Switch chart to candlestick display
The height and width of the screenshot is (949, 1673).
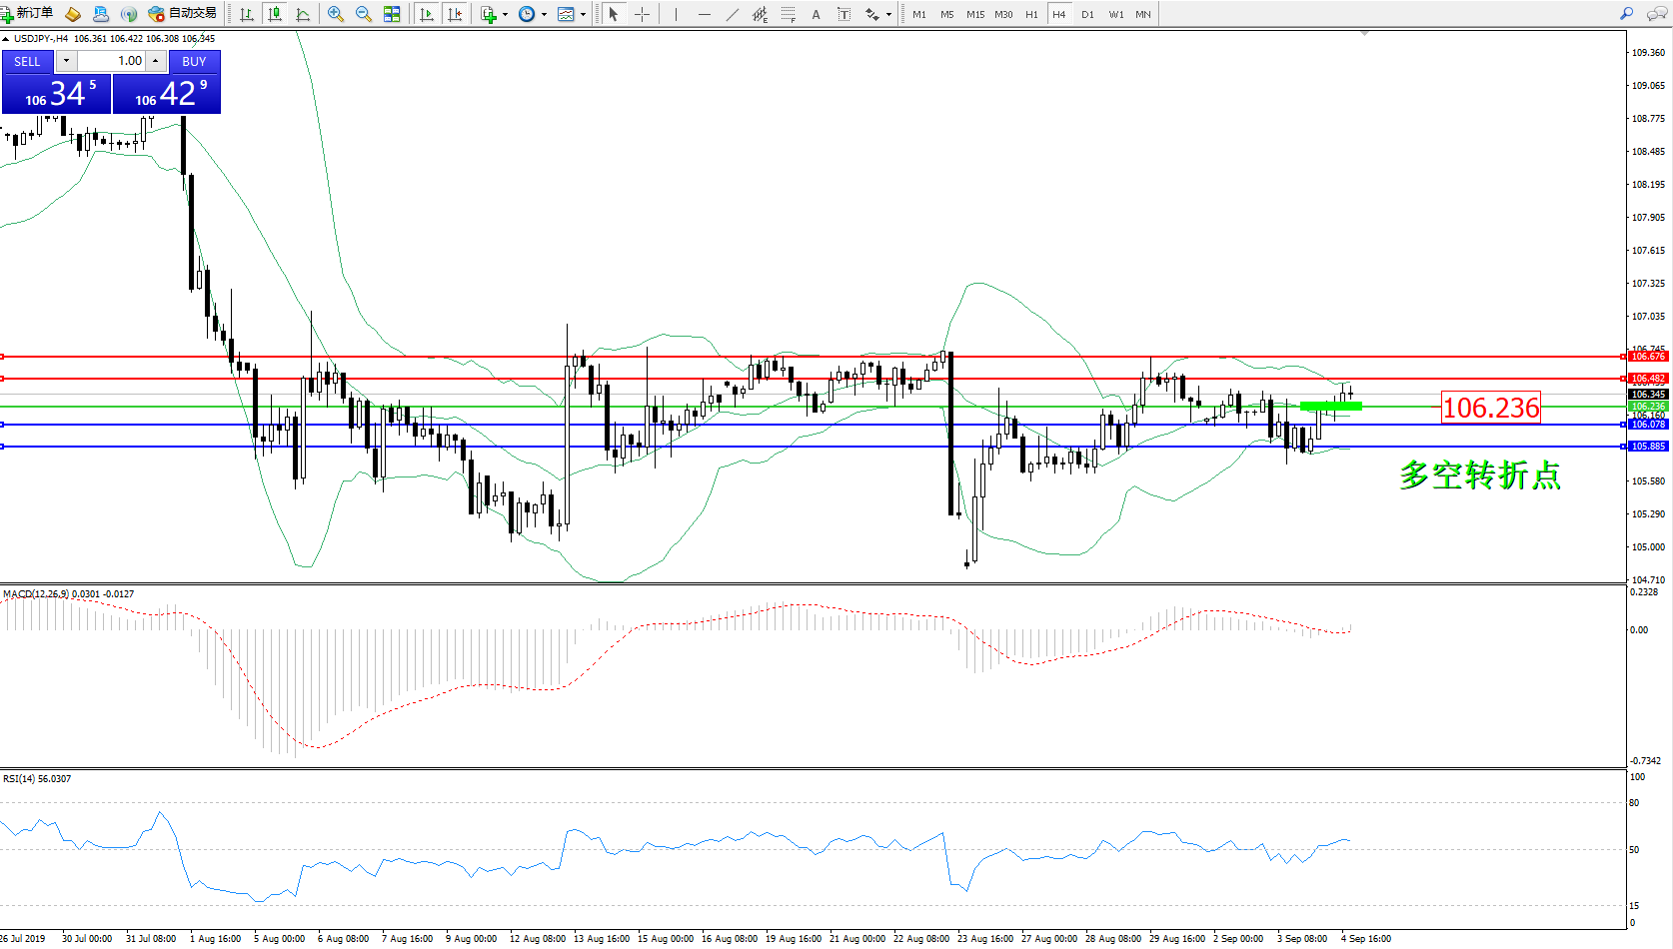[275, 14]
